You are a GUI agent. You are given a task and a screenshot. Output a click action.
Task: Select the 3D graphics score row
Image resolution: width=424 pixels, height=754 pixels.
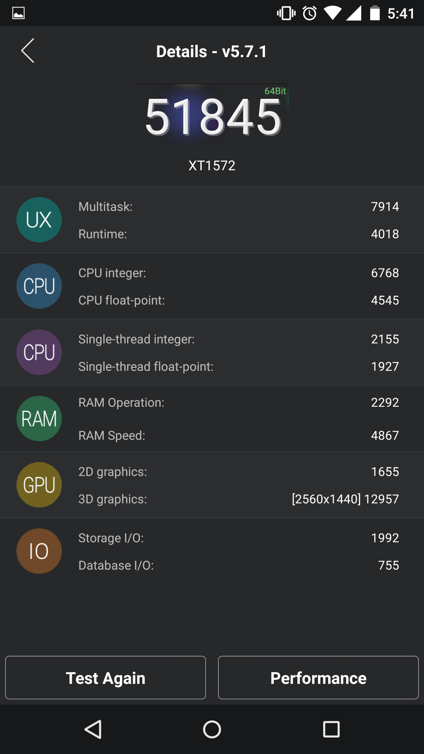click(x=238, y=499)
